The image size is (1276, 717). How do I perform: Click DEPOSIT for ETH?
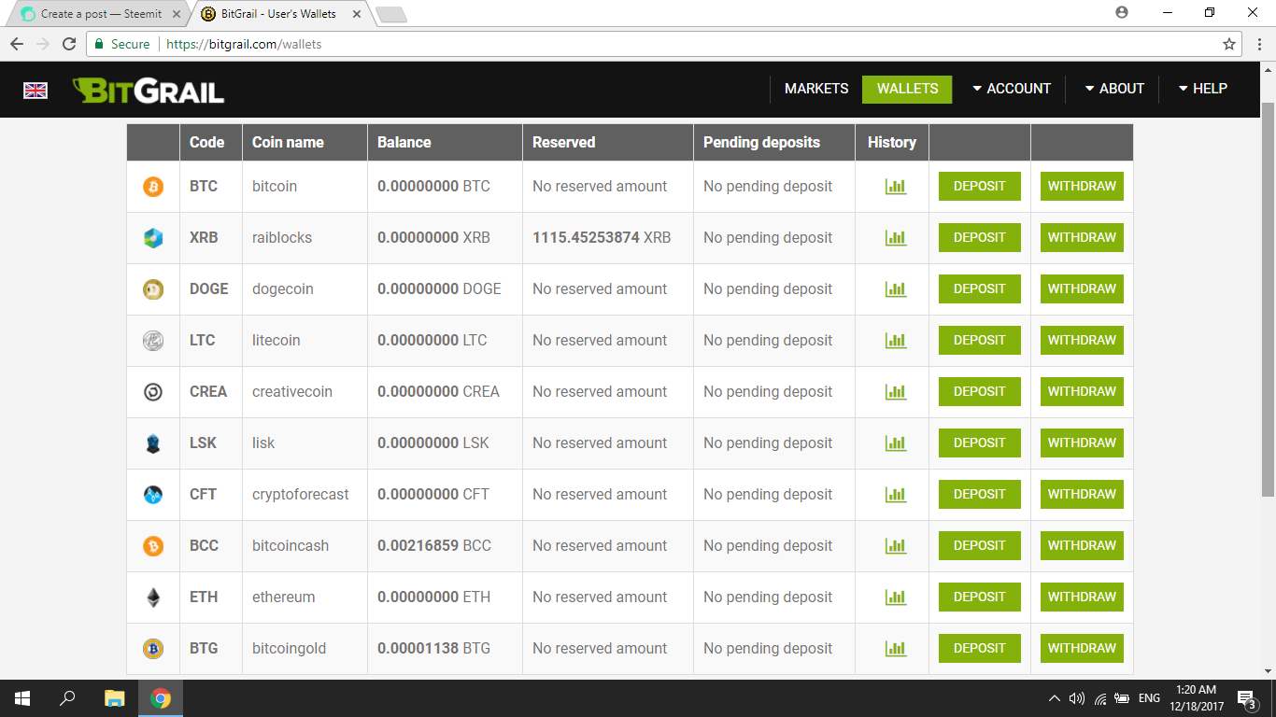click(979, 597)
